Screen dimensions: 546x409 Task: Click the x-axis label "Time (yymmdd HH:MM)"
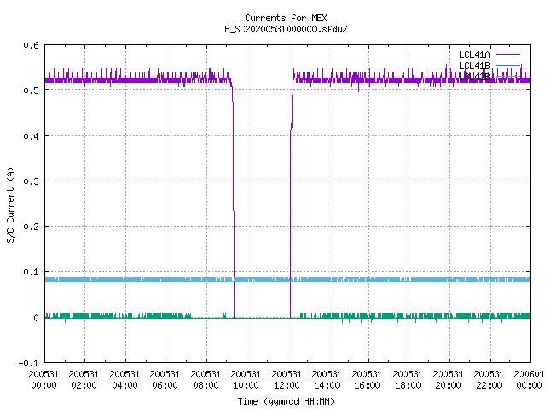[286, 401]
